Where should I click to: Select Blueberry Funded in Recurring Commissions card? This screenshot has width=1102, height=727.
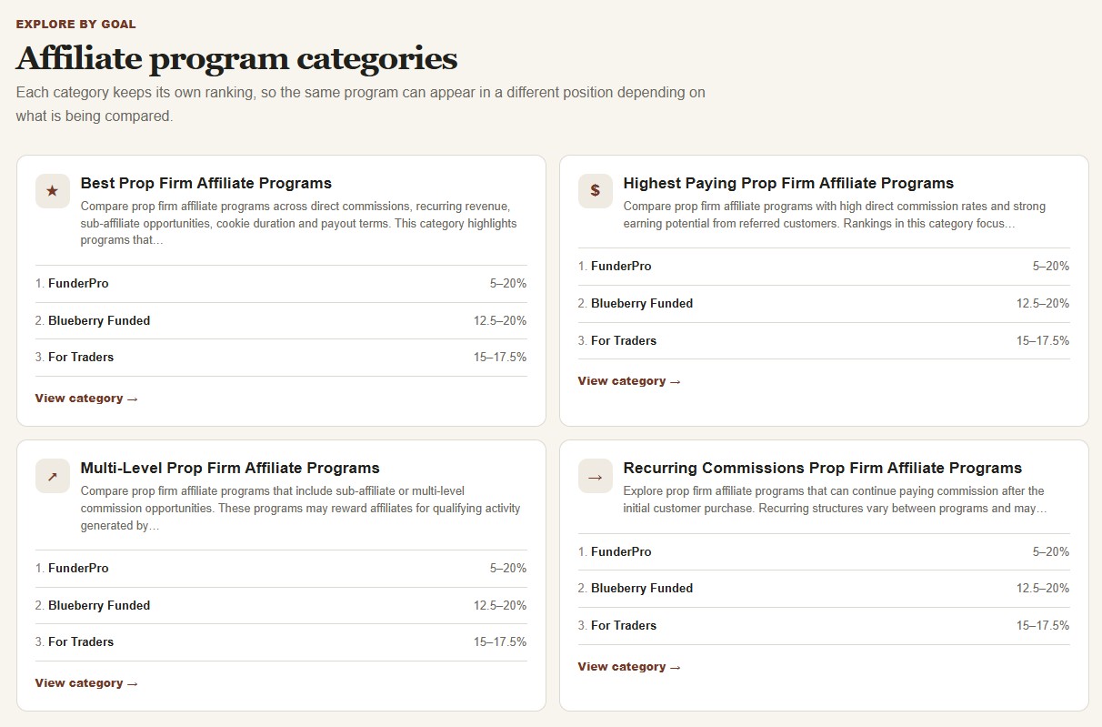642,589
